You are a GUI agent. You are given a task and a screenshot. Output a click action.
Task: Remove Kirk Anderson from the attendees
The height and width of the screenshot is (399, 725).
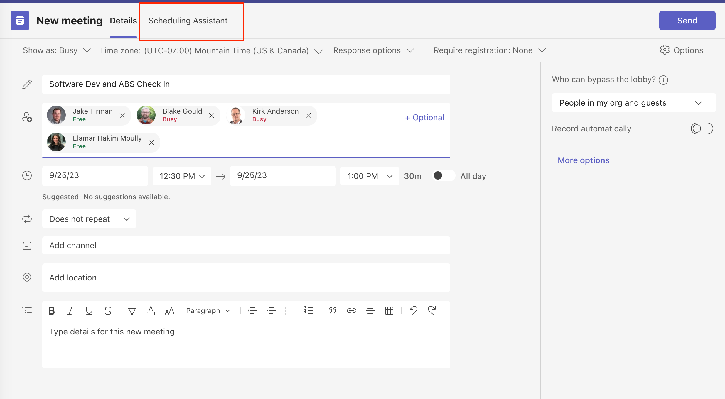[308, 116]
